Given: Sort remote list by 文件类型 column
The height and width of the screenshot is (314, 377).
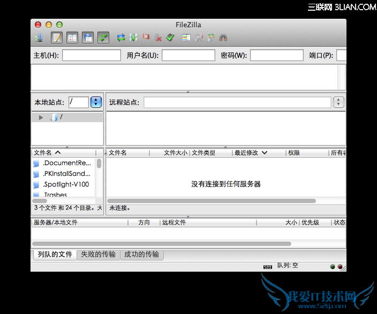Looking at the screenshot, I should (x=211, y=153).
